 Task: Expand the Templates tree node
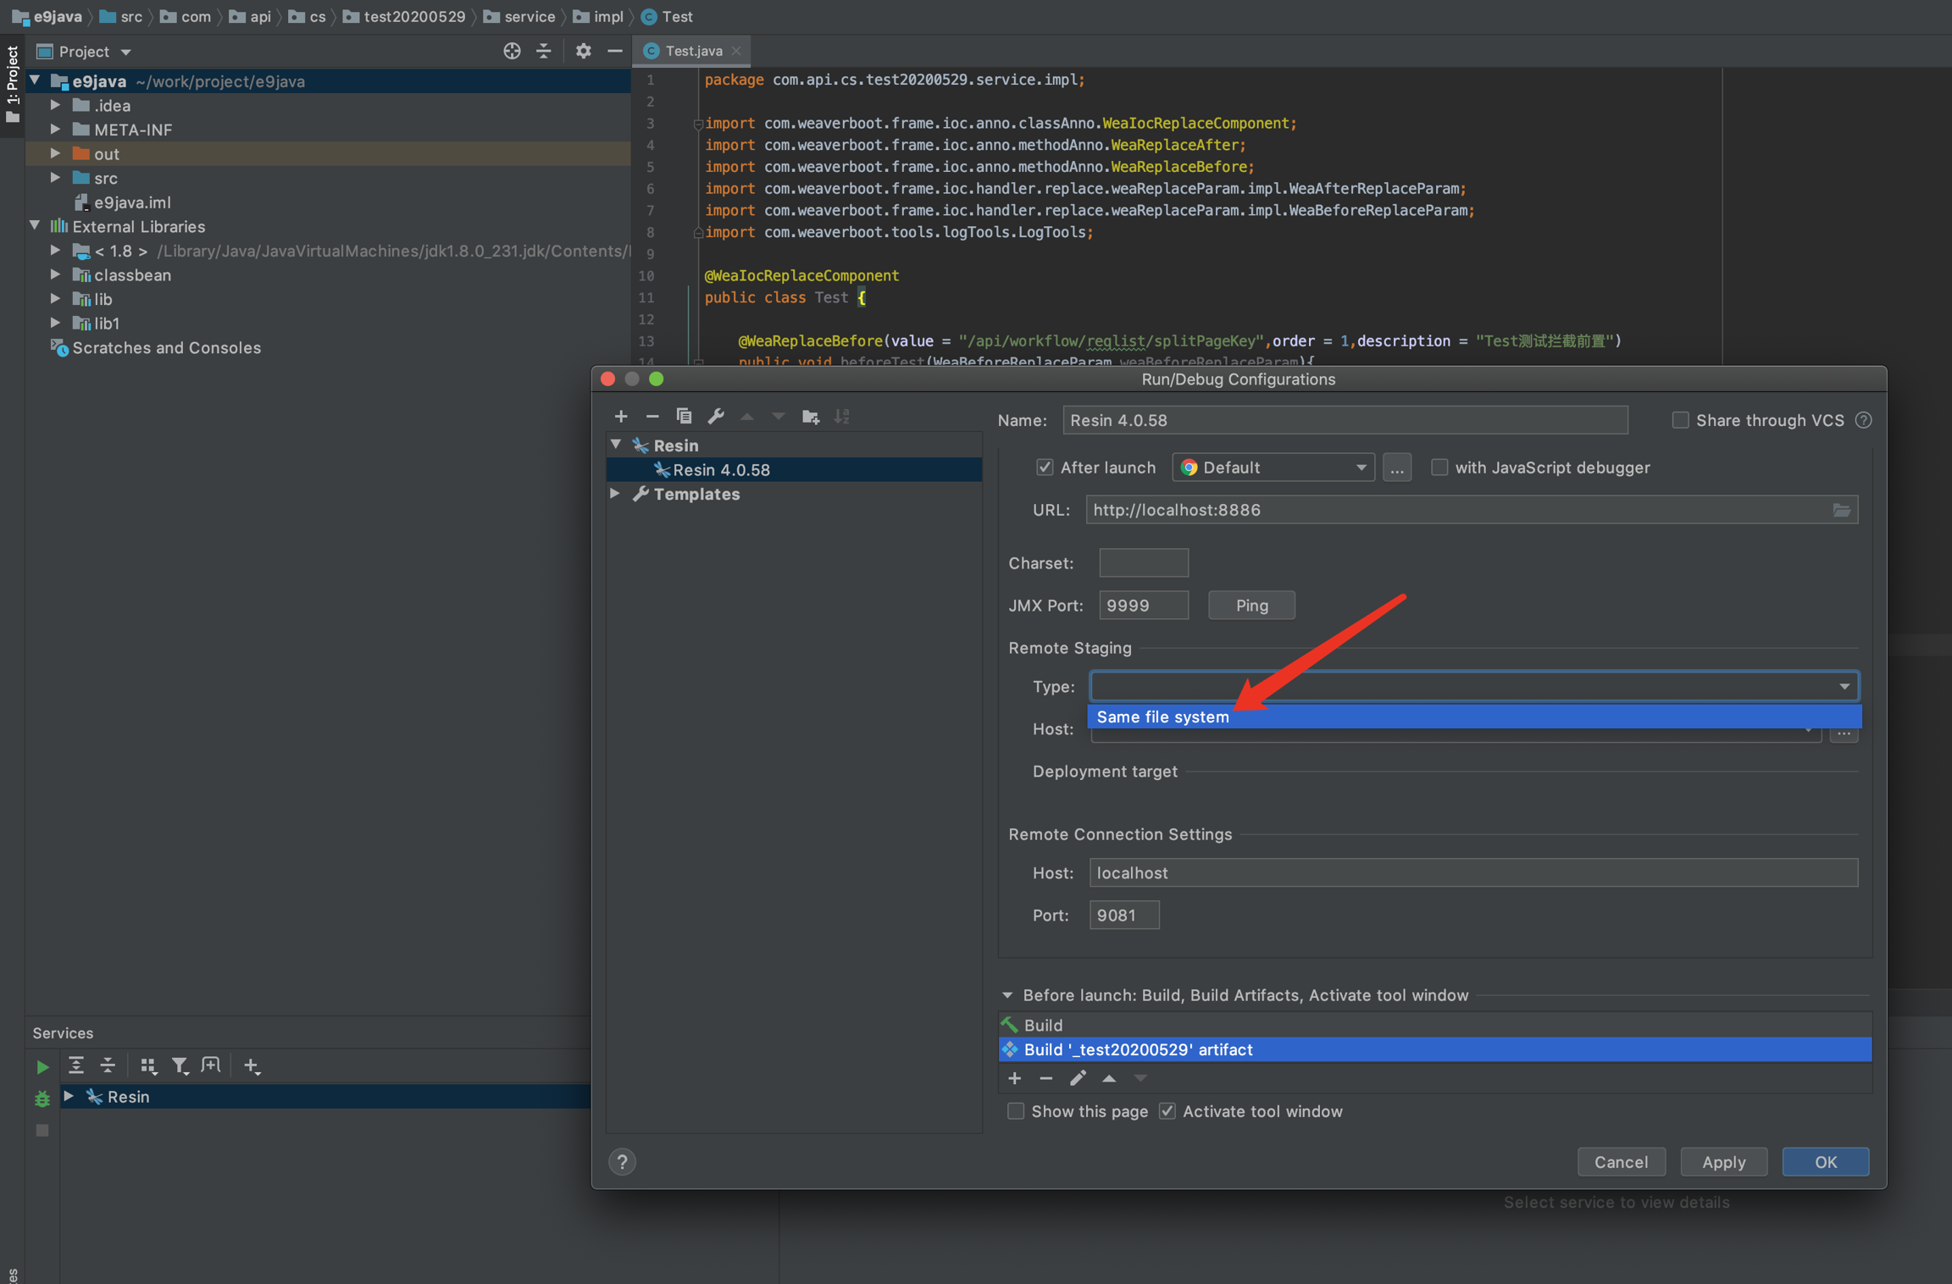pos(616,494)
